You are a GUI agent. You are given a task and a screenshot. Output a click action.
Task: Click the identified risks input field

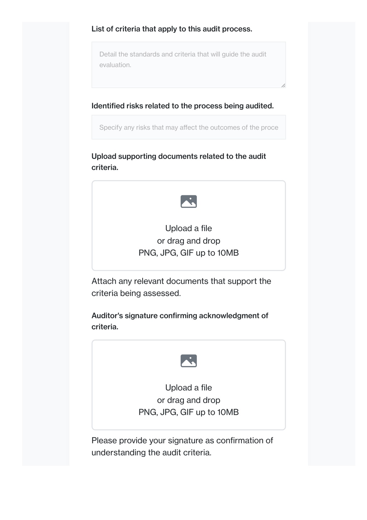pos(189,127)
